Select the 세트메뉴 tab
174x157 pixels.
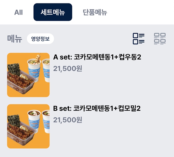tap(53, 12)
